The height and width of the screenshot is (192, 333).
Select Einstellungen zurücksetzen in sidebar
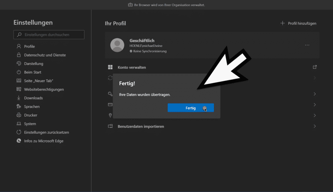coord(47,132)
